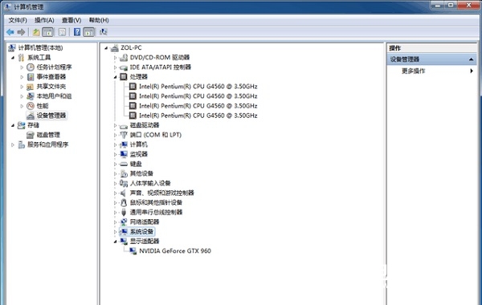The width and height of the screenshot is (482, 305).
Task: Select 计算机管理(本地) root item
Action: (40, 48)
